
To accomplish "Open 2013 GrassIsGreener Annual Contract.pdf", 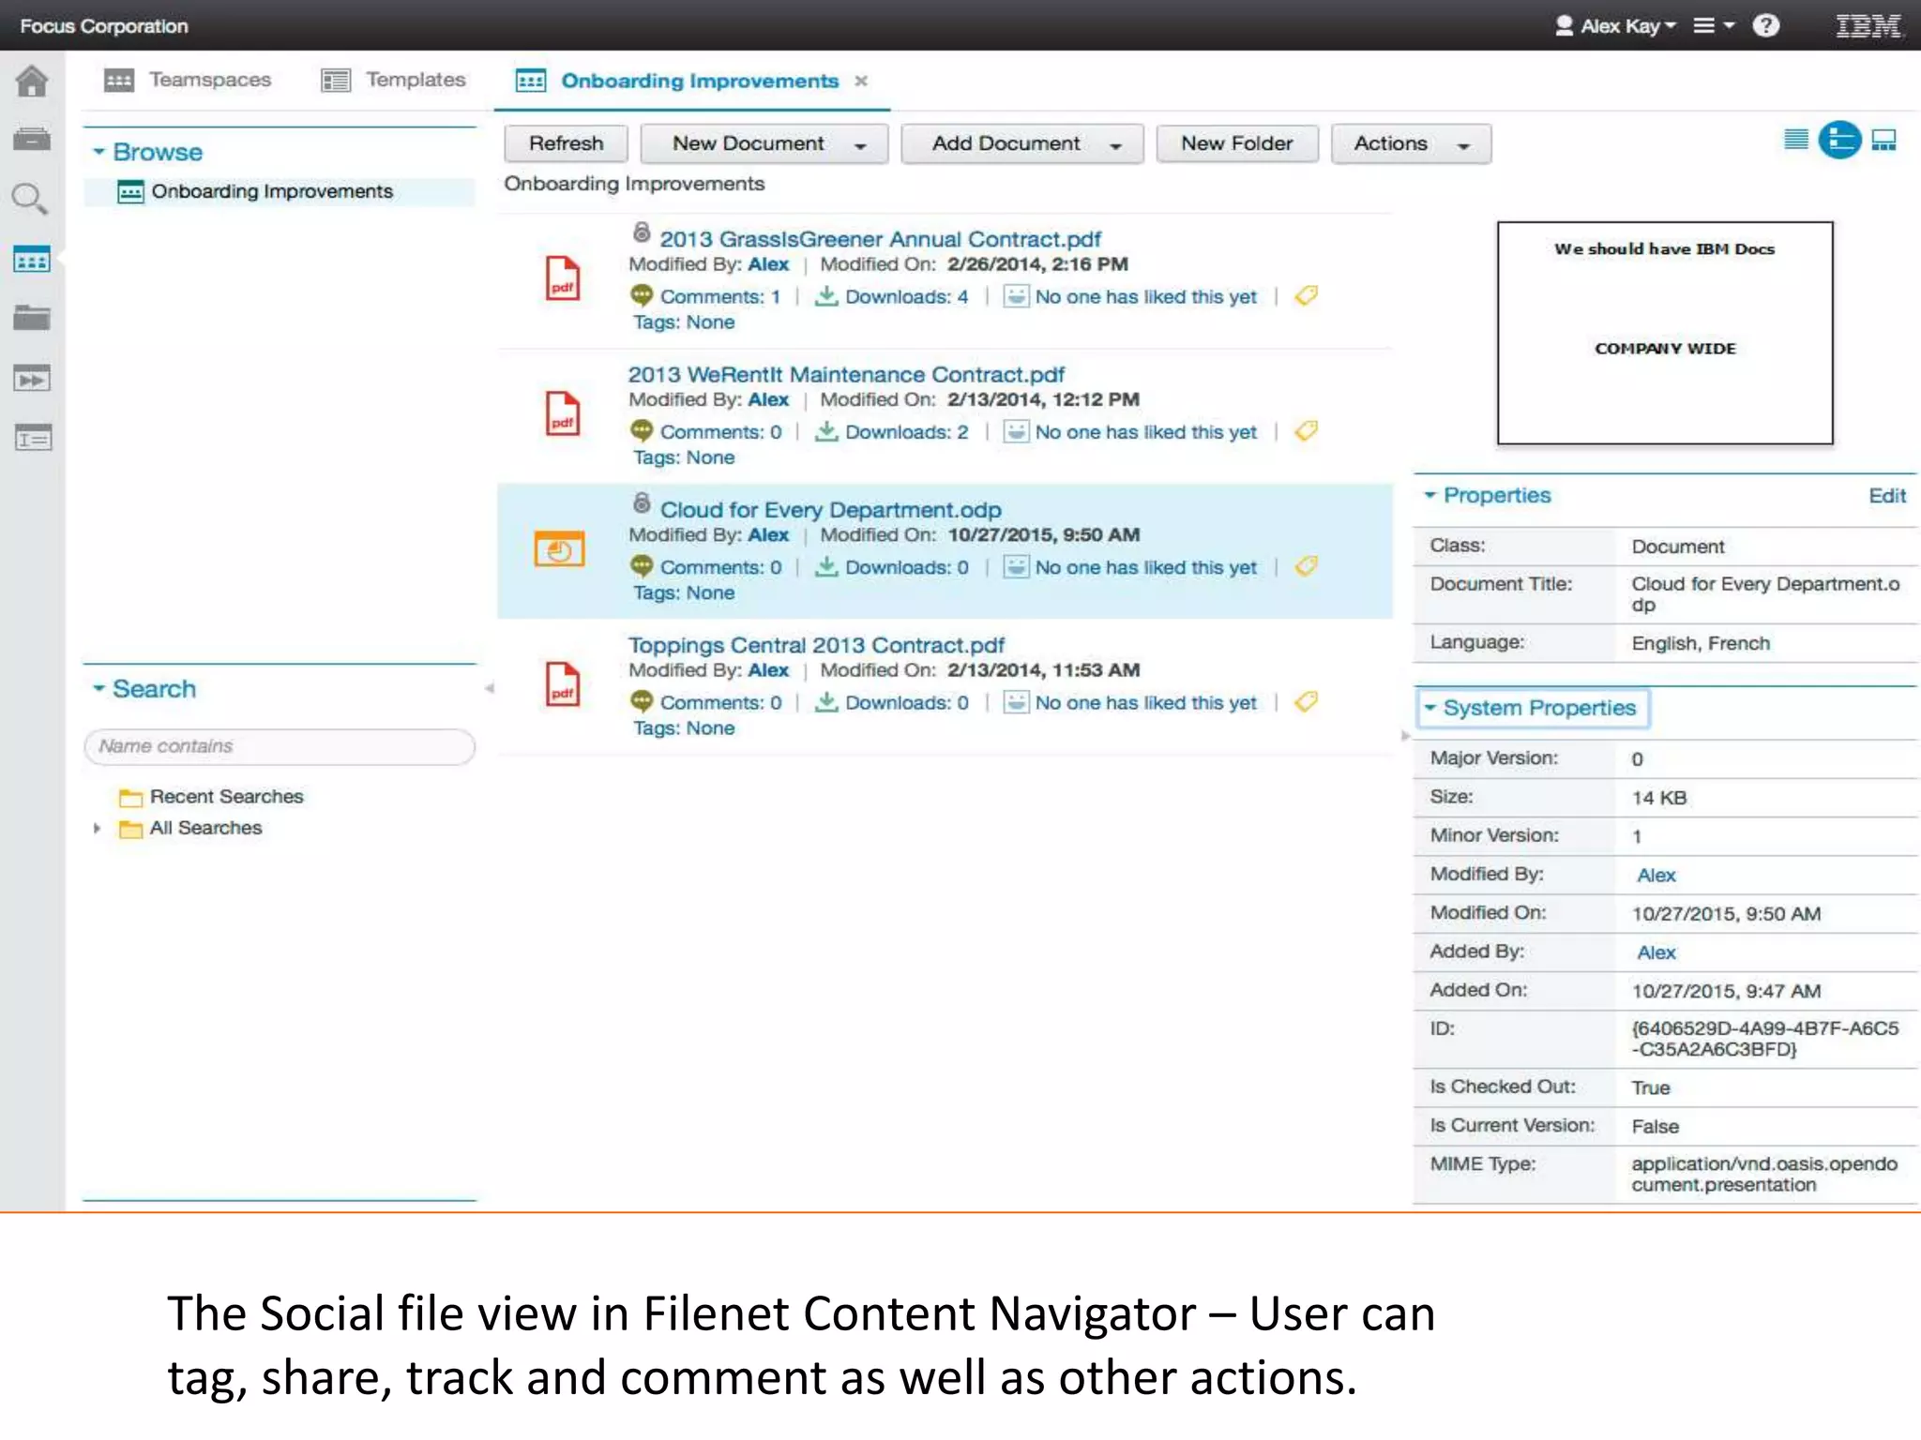I will [x=880, y=239].
